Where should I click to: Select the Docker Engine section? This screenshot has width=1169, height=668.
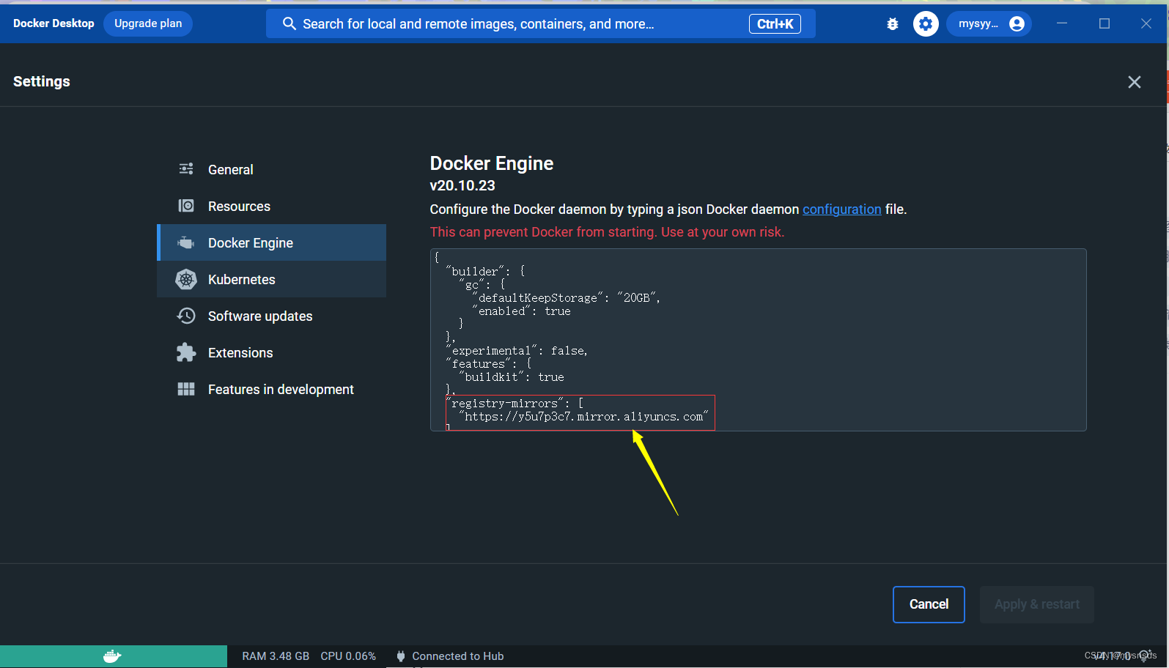(272, 242)
